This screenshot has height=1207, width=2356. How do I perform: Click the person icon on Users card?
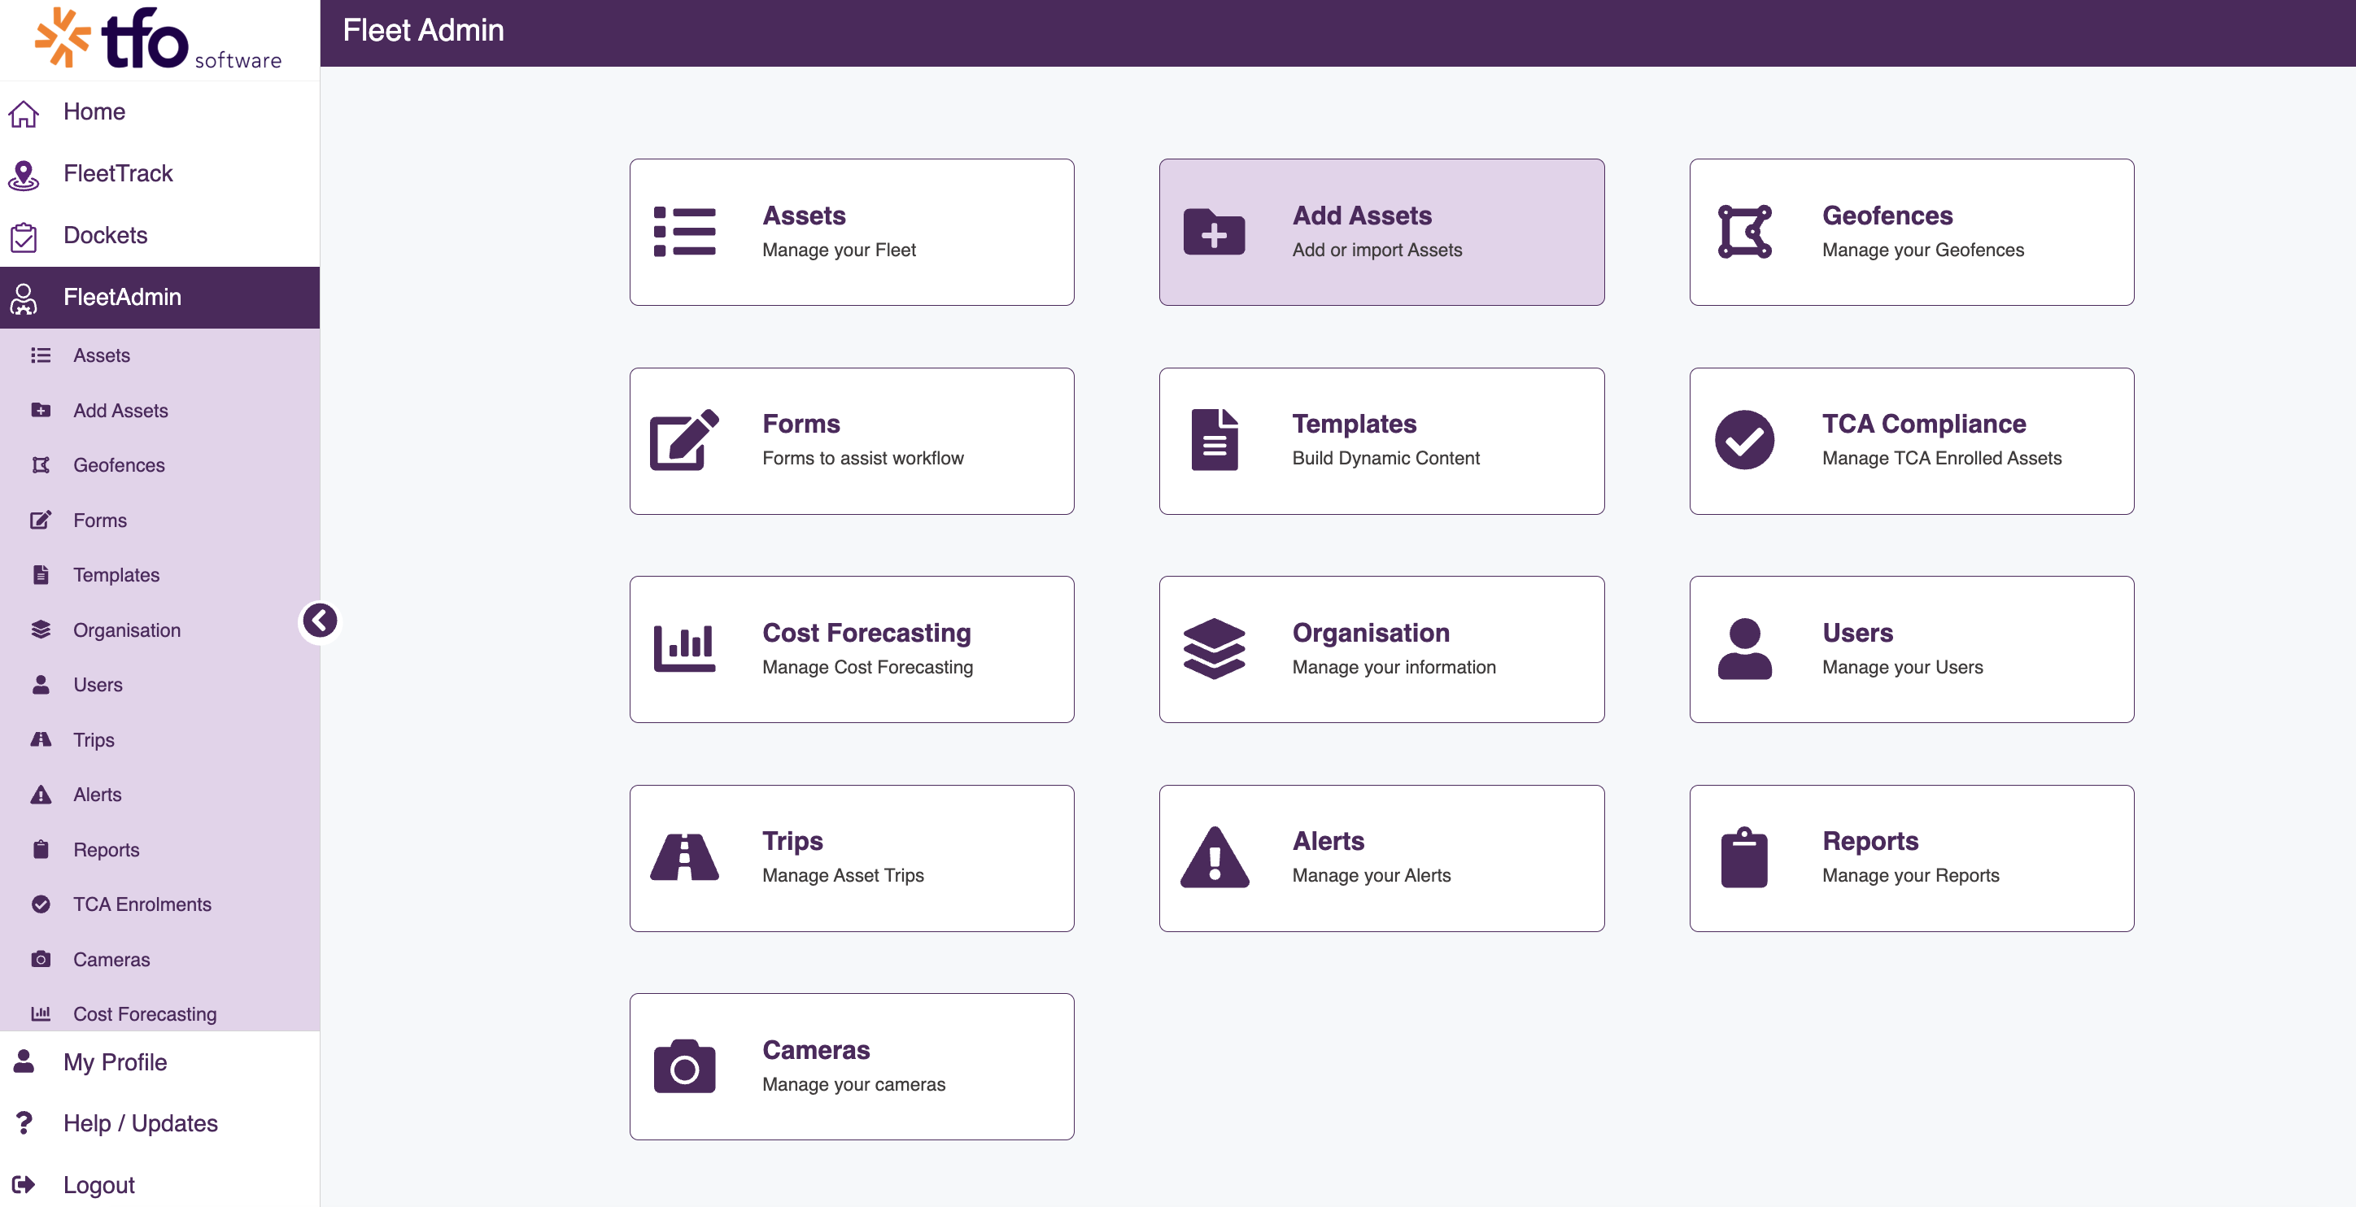1744,648
